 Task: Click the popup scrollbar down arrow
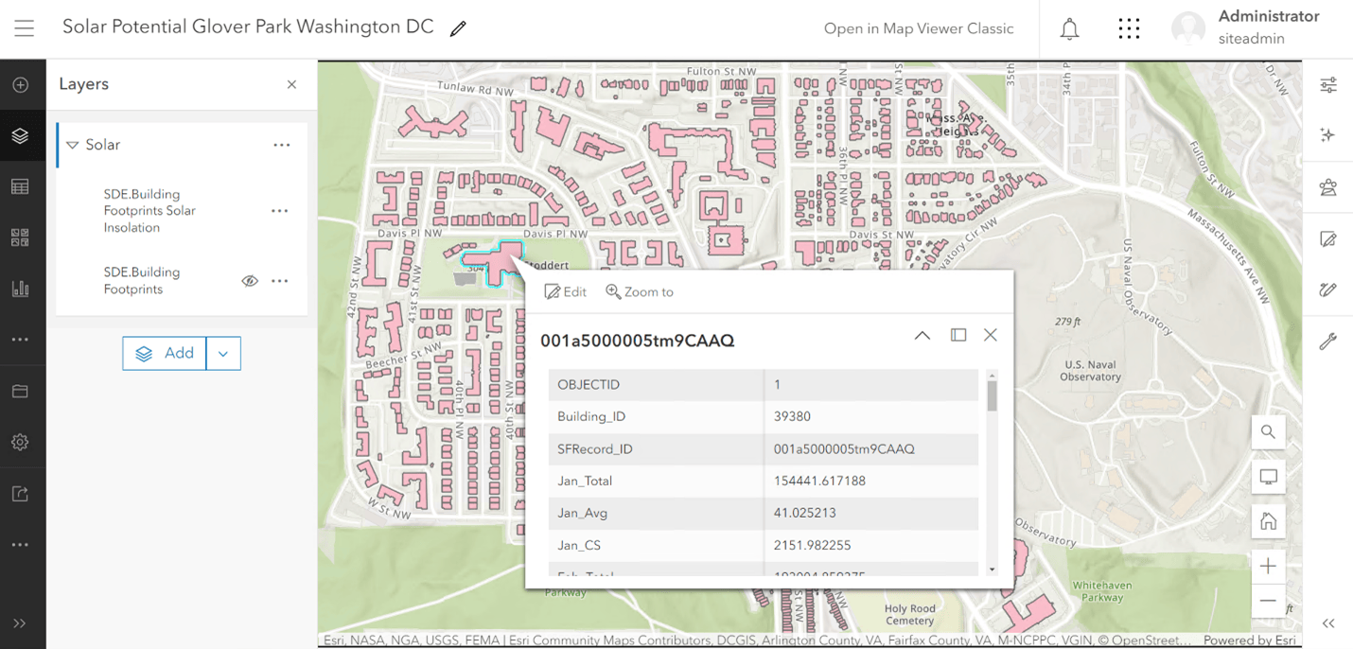coord(992,570)
